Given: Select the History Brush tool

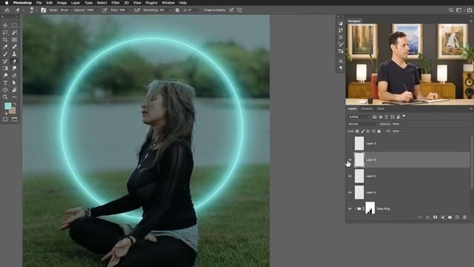Looking at the screenshot, I should [5, 61].
